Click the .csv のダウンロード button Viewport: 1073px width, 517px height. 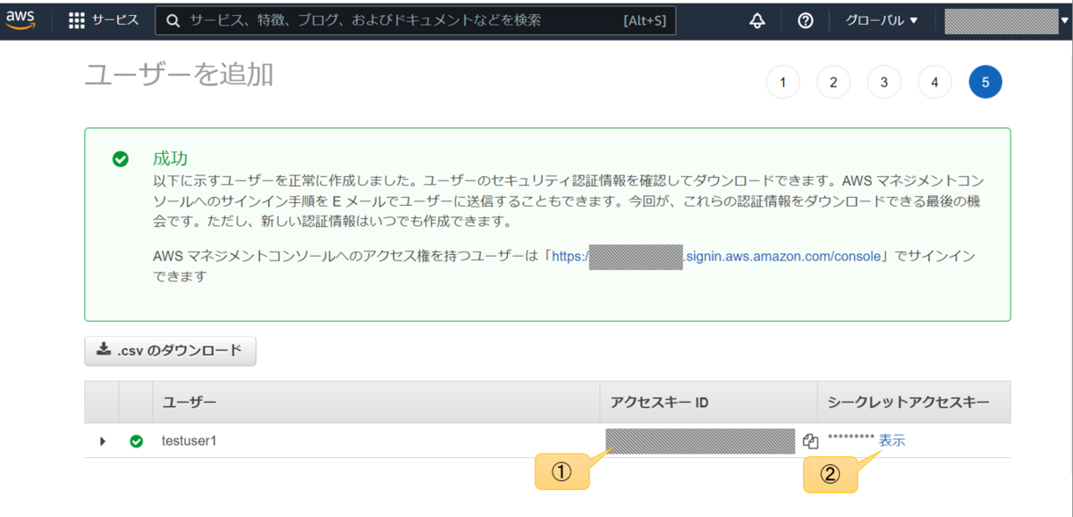(170, 351)
